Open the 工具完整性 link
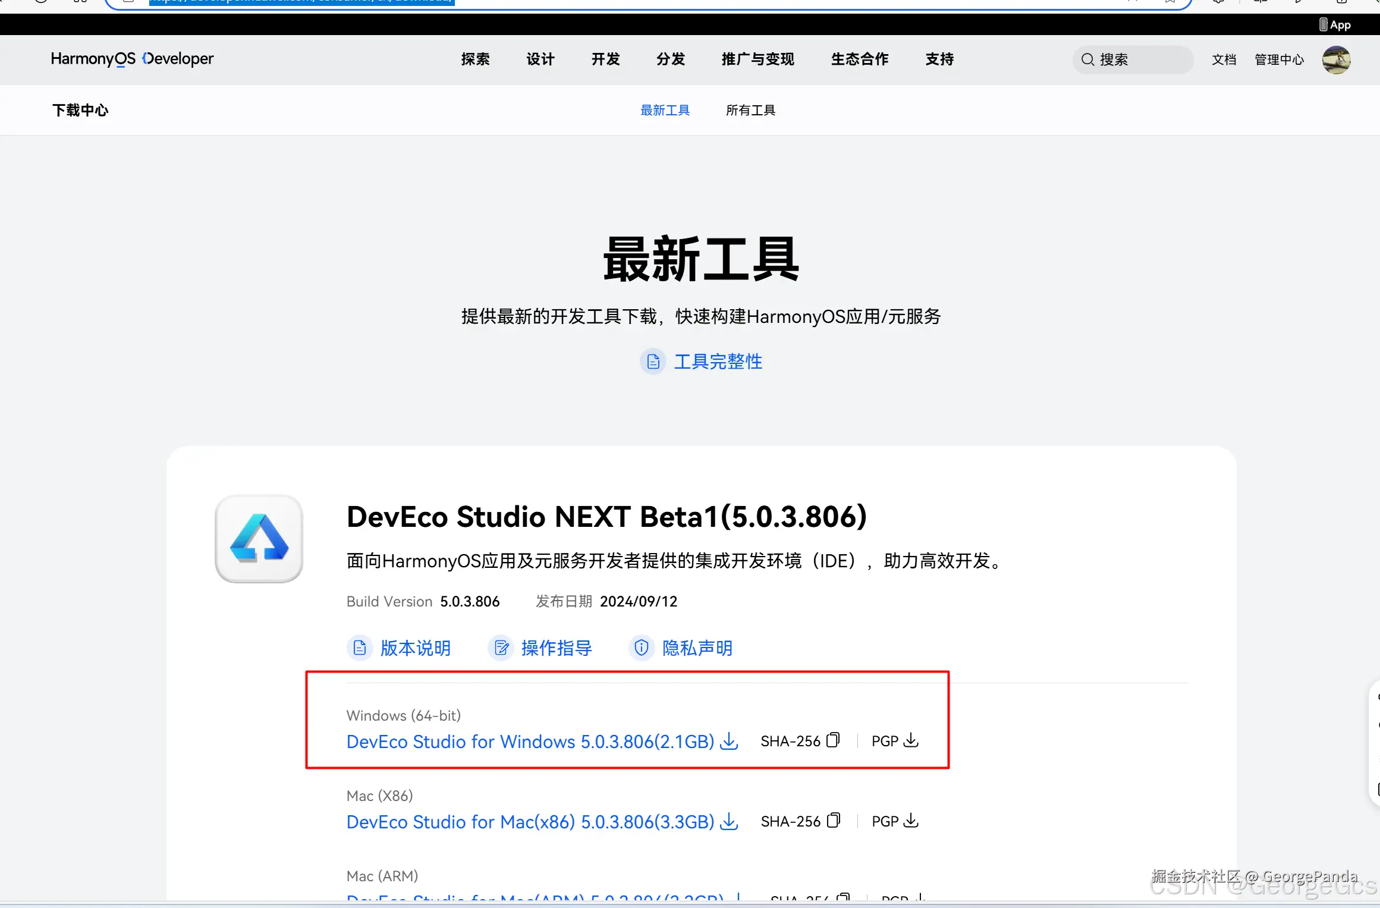This screenshot has width=1380, height=908. pos(718,362)
